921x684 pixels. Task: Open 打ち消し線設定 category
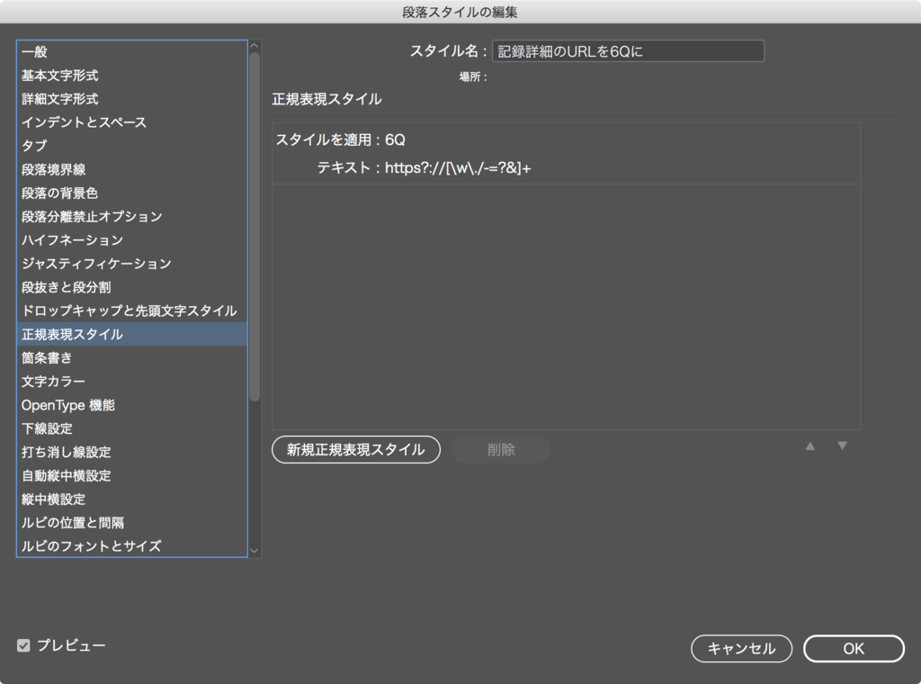tap(131, 452)
